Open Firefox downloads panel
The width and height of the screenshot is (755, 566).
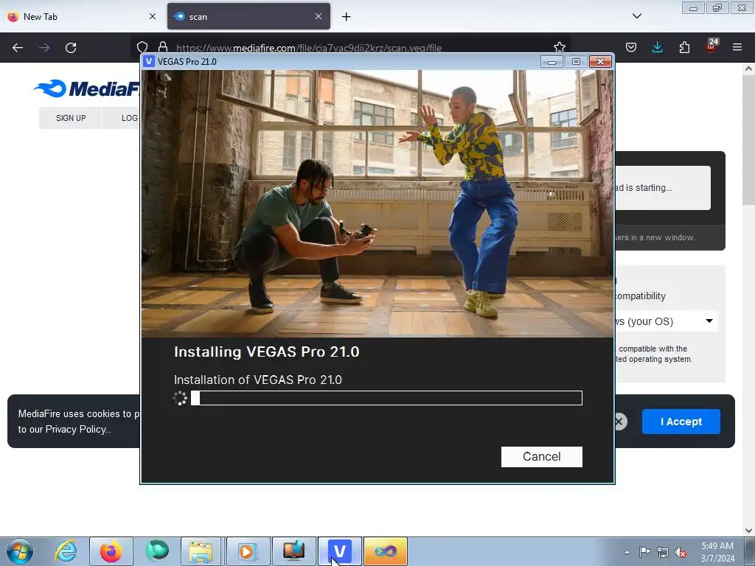click(657, 47)
